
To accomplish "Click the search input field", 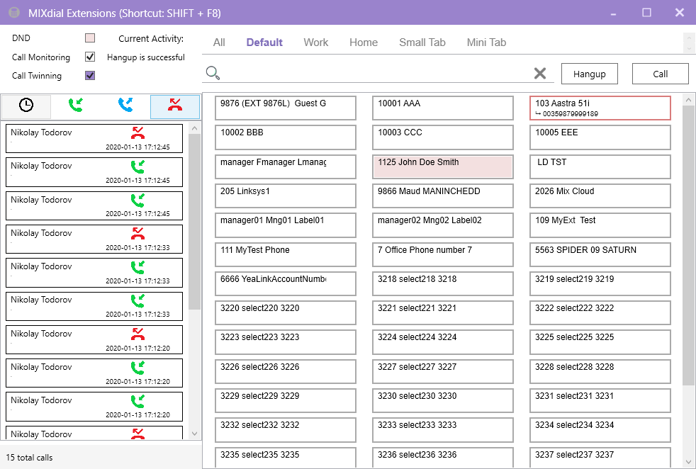I will pos(376,73).
